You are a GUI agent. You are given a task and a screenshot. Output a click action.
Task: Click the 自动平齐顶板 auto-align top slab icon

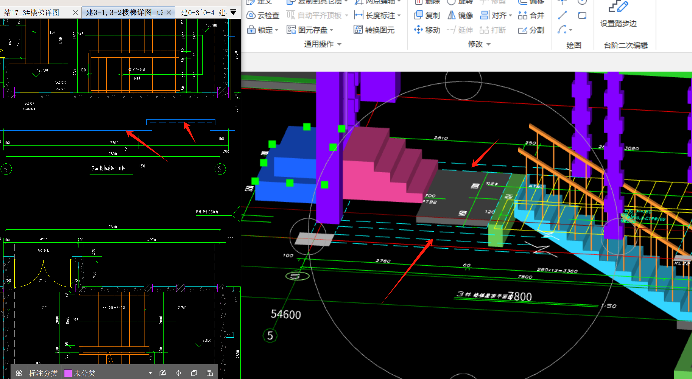pyautogui.click(x=291, y=15)
